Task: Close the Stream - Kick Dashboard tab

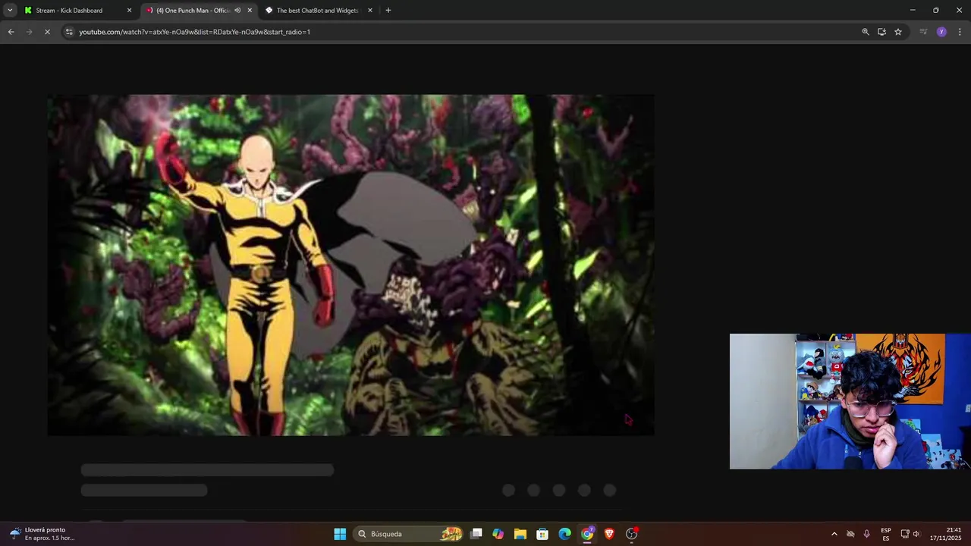Action: (x=129, y=11)
